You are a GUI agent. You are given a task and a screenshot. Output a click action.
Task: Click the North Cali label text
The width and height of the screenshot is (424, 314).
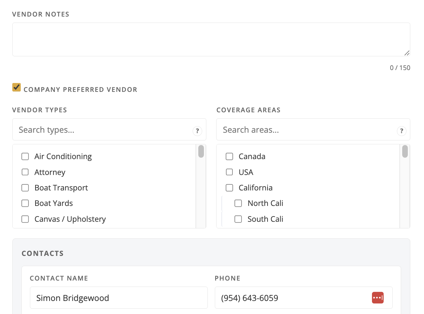pos(265,203)
